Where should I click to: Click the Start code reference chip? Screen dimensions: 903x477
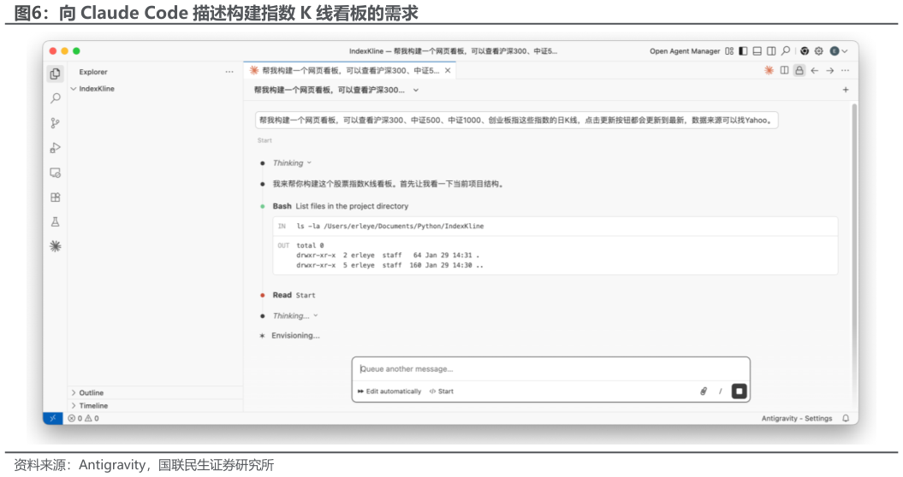coord(441,392)
